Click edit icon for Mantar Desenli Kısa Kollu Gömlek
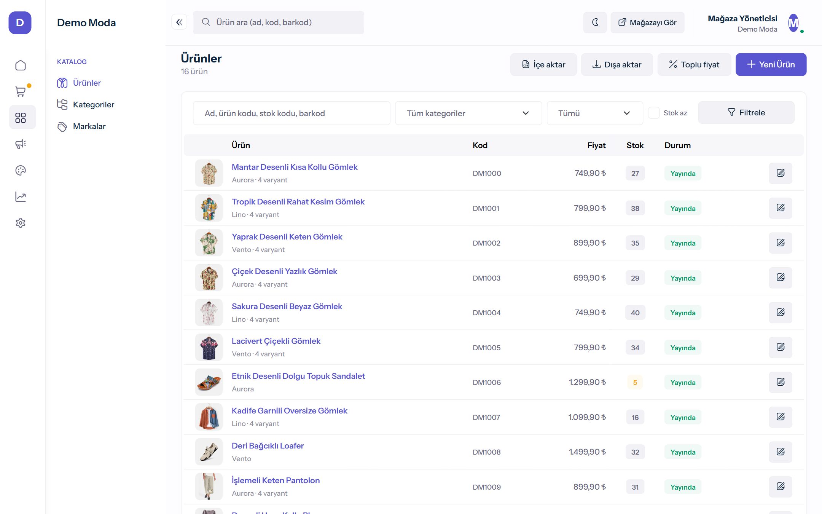822x514 pixels. (781, 173)
